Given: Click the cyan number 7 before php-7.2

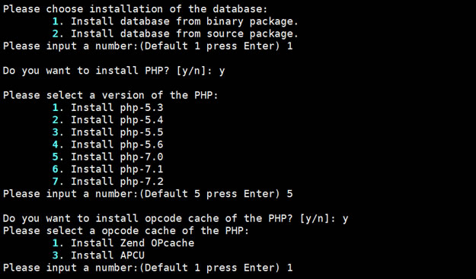Looking at the screenshot, I should [x=56, y=182].
